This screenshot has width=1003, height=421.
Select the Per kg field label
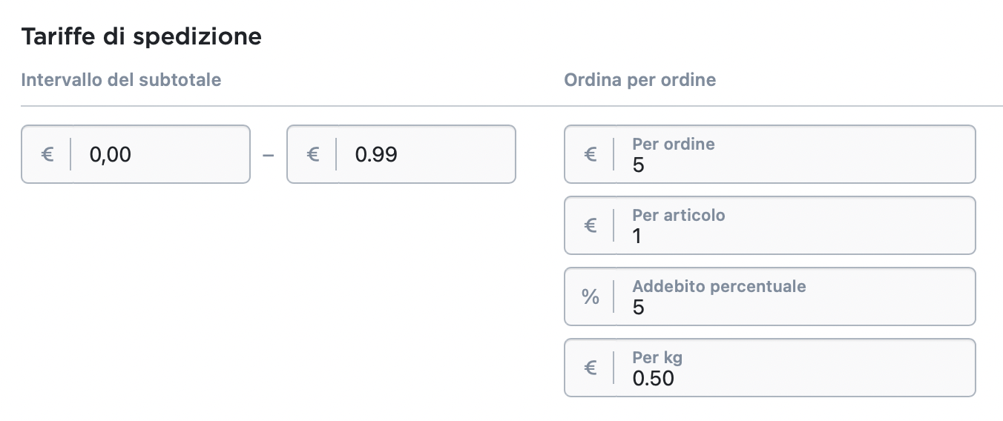tap(657, 357)
